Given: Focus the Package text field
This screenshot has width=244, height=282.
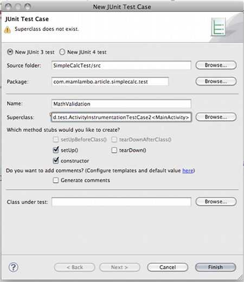Looking at the screenshot, I should [x=110, y=81].
